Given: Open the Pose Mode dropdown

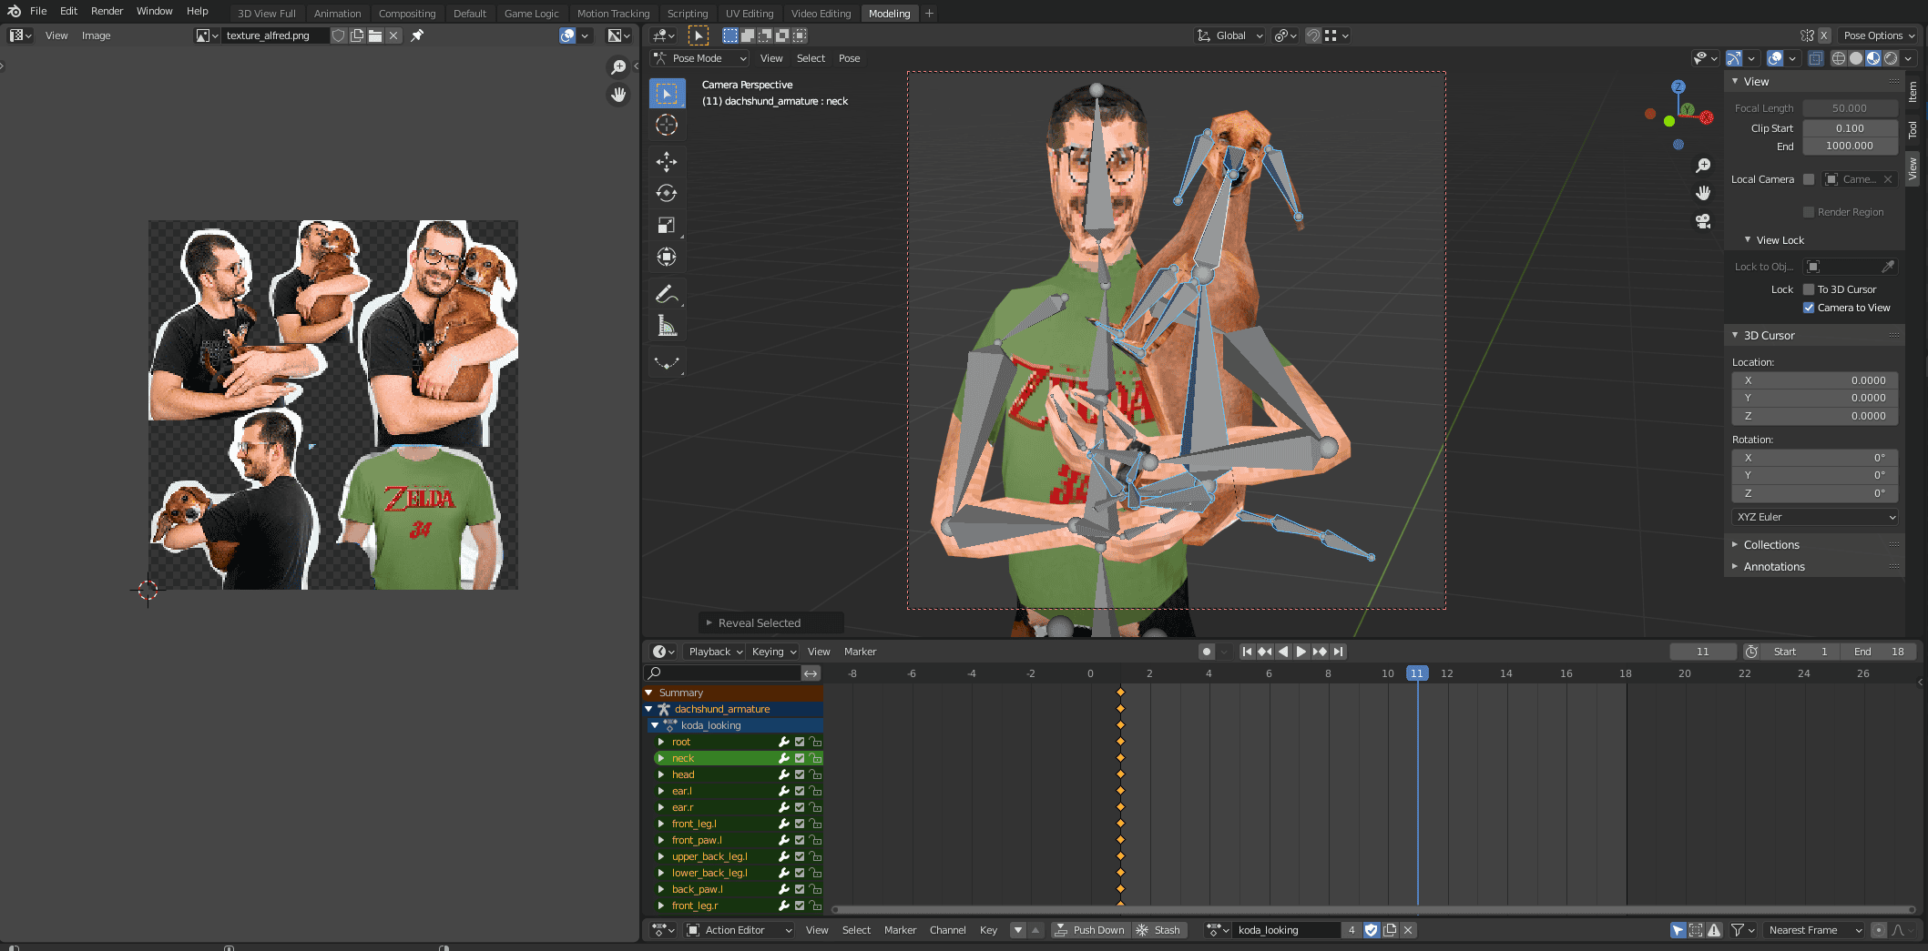Looking at the screenshot, I should click(x=699, y=58).
